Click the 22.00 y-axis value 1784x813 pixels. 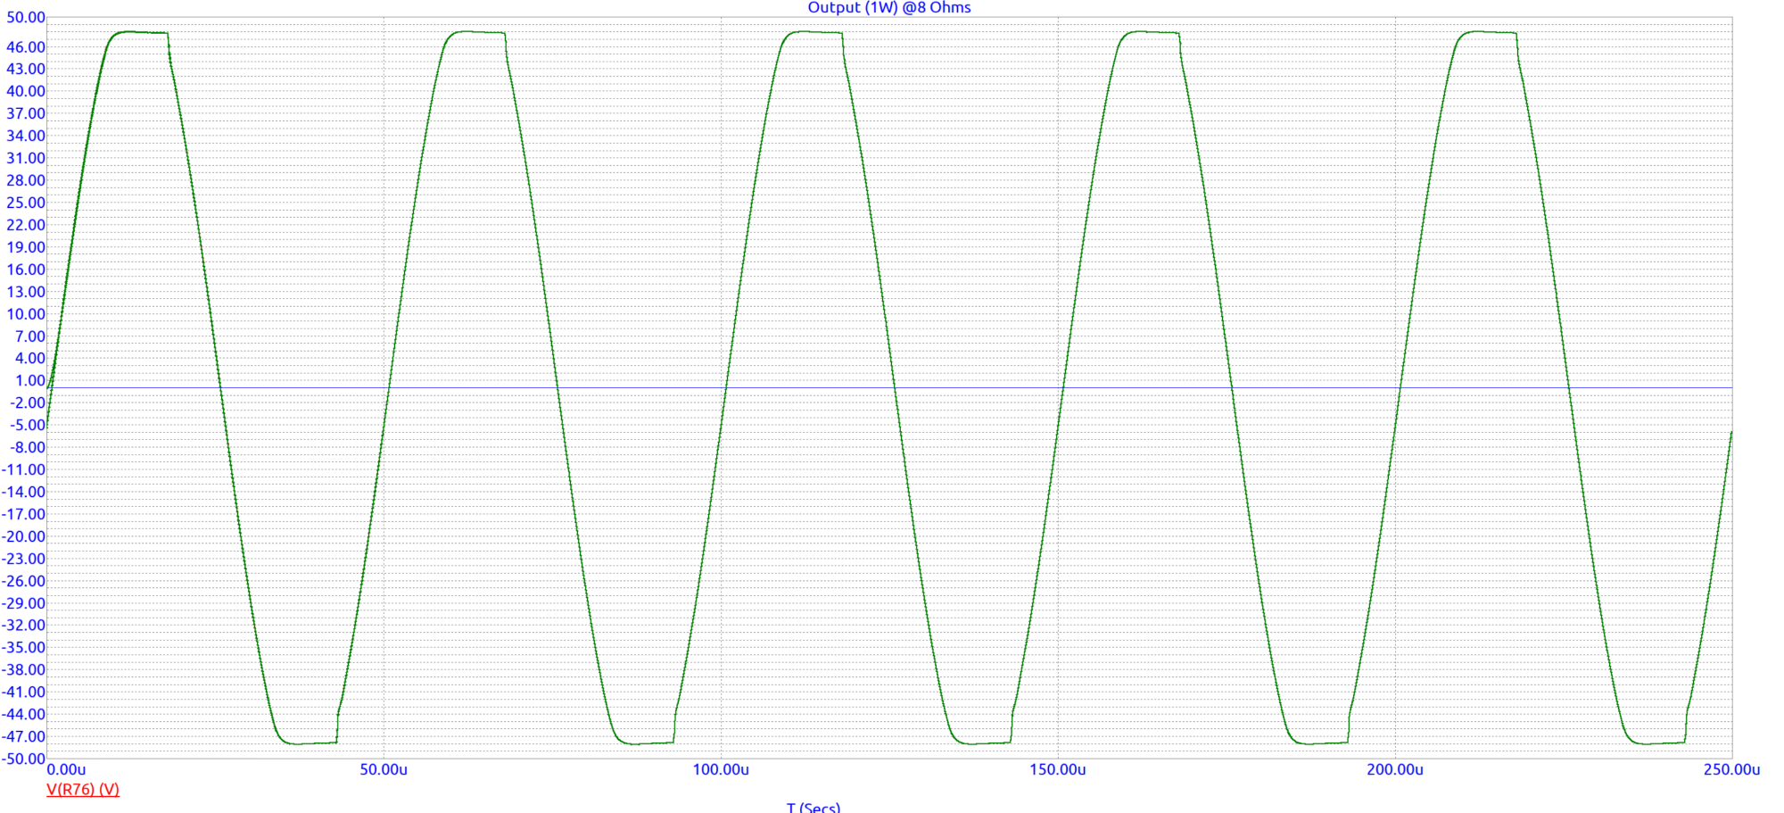[x=26, y=225]
